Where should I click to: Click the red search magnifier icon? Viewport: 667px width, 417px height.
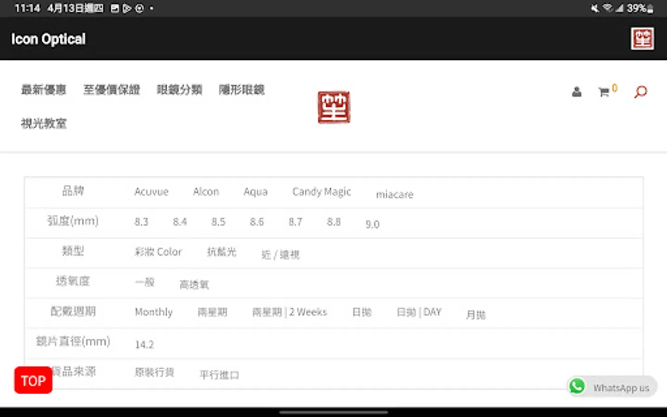coord(640,92)
